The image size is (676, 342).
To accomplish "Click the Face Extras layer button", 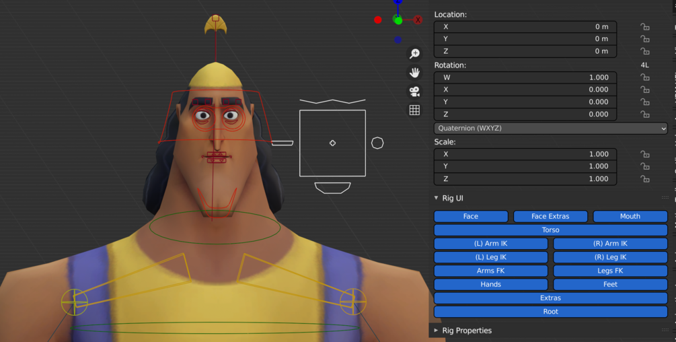I will [550, 216].
